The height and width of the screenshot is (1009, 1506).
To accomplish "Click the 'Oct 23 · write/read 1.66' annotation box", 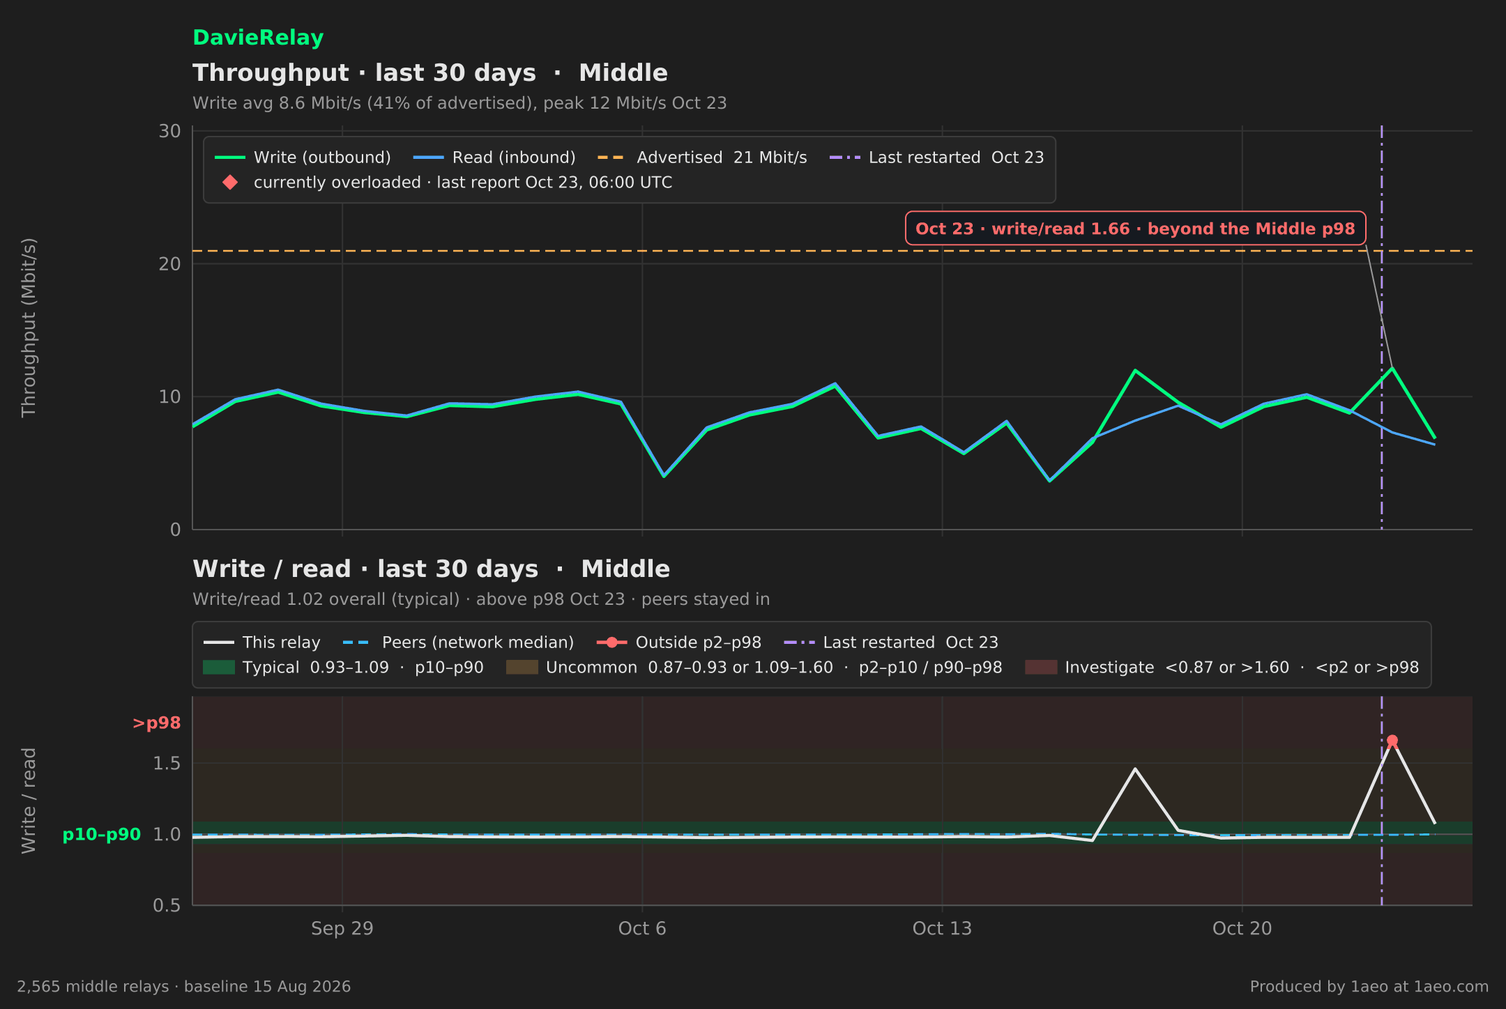I will pos(1135,229).
